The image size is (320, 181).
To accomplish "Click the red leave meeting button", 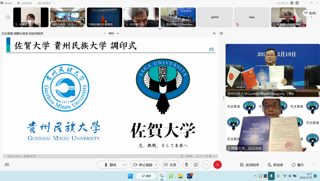I will point(217,165).
